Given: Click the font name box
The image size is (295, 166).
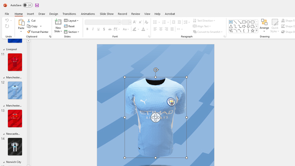Looking at the screenshot, I should [x=102, y=22].
